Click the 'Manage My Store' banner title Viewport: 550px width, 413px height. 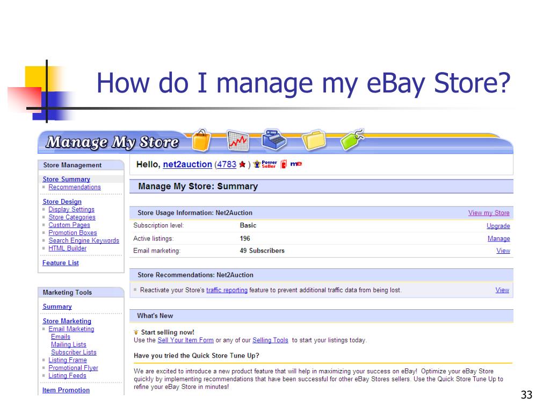point(112,142)
